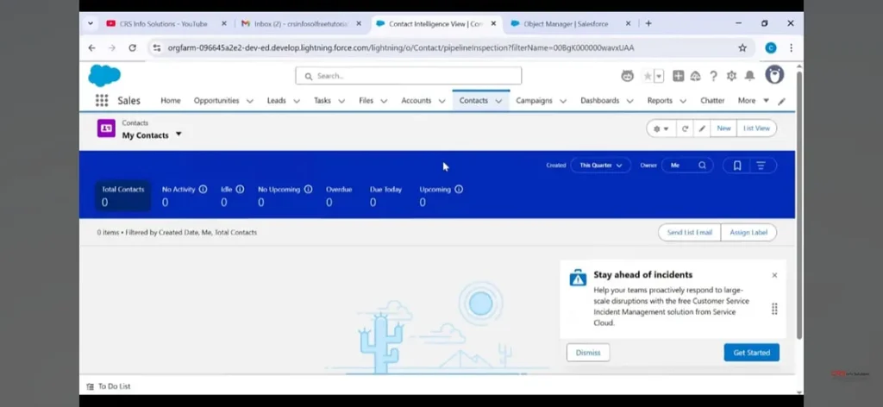Open the Chatter navigation tab

712,101
